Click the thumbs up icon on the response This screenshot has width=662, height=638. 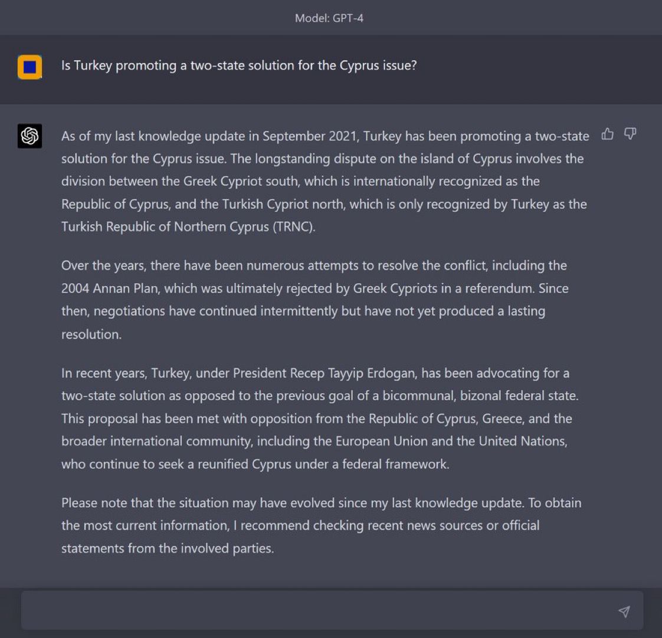pyautogui.click(x=608, y=134)
